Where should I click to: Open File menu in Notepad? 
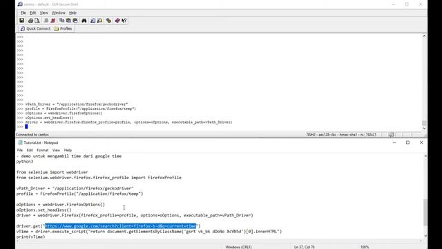pyautogui.click(x=20, y=150)
